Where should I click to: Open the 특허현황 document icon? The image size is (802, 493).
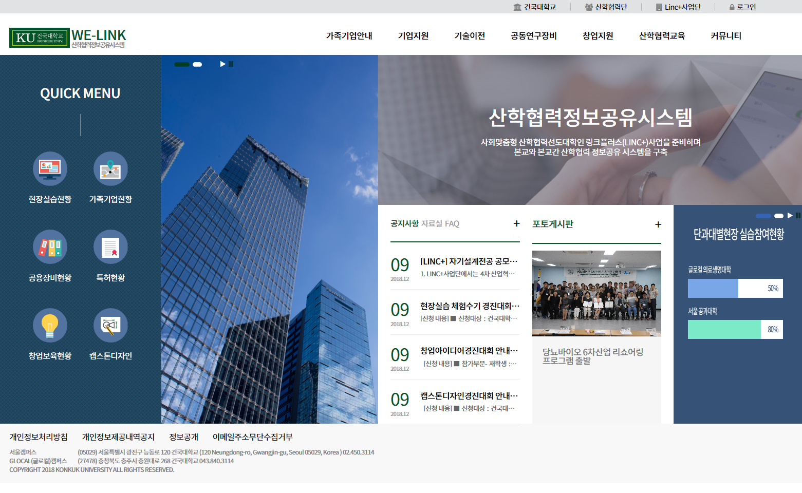[x=110, y=247]
